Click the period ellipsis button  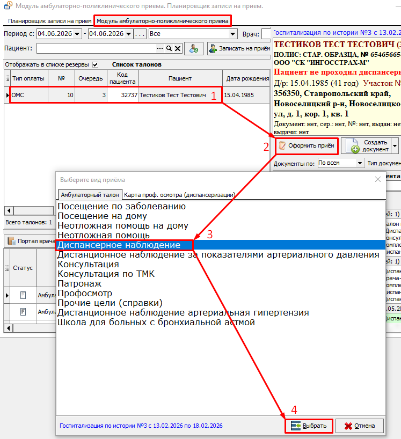pyautogui.click(x=140, y=34)
